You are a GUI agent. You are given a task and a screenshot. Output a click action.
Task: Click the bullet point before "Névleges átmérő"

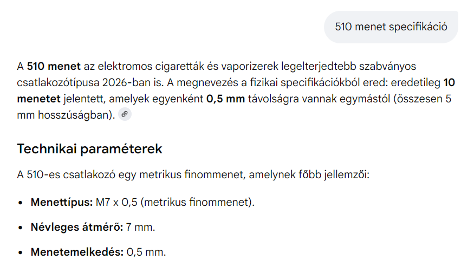(20, 228)
